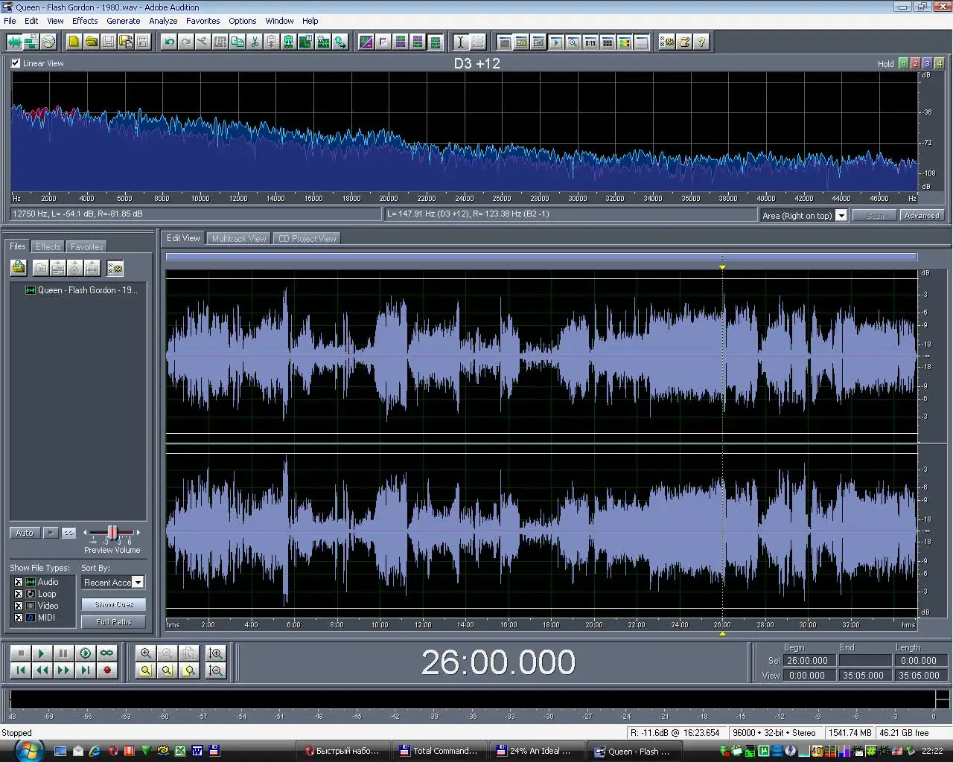
Task: Click the Advanced button
Action: (x=922, y=216)
